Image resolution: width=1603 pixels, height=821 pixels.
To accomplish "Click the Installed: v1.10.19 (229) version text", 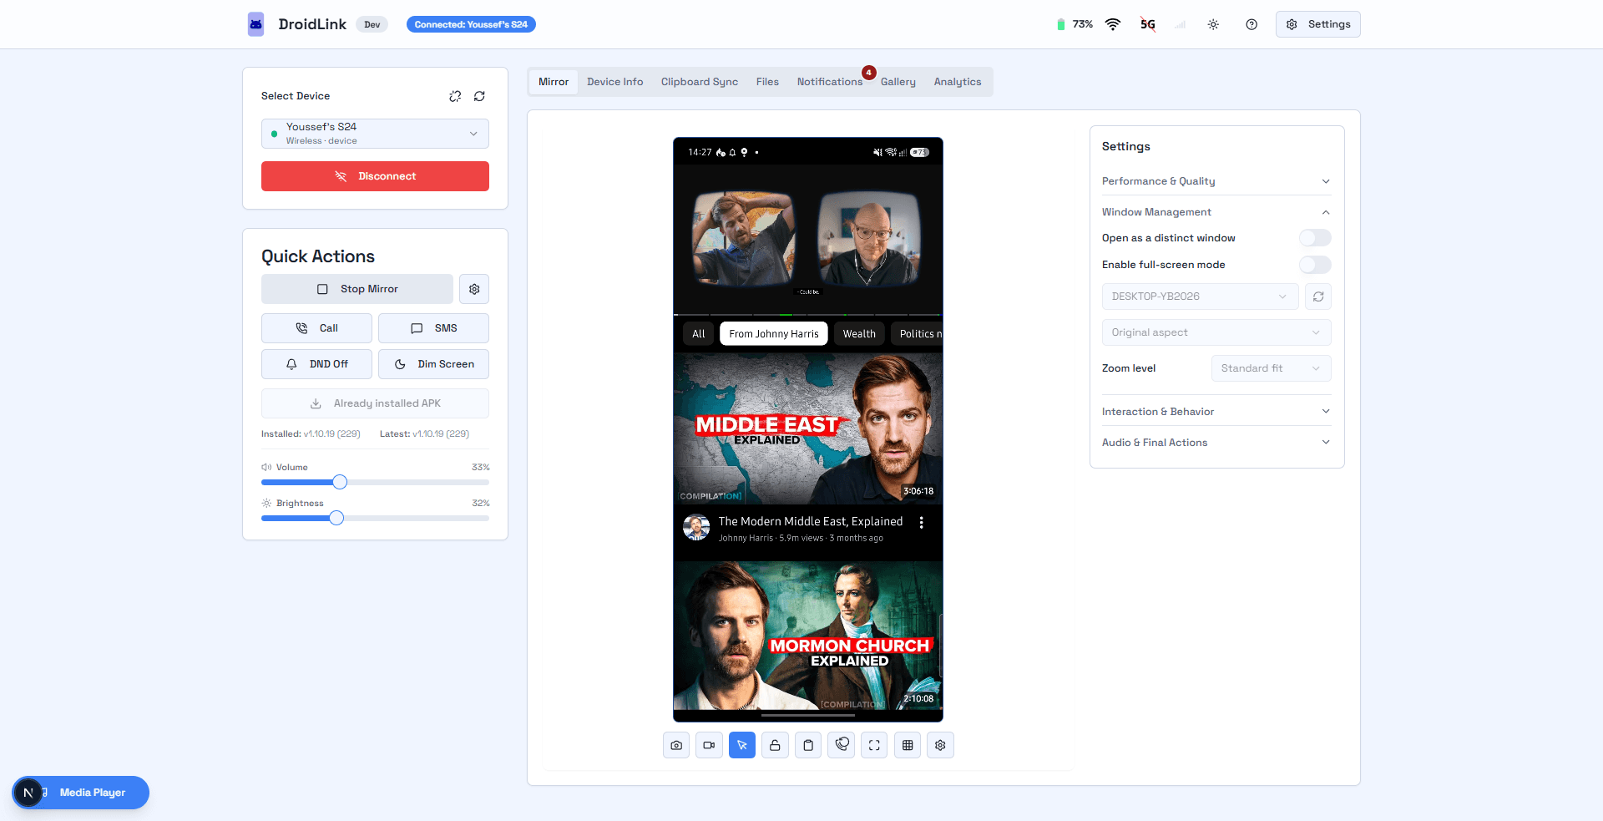I will 311,434.
